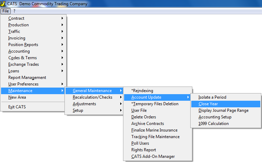262x162 pixels.
Task: Open Rights Report
Action: pos(158,150)
